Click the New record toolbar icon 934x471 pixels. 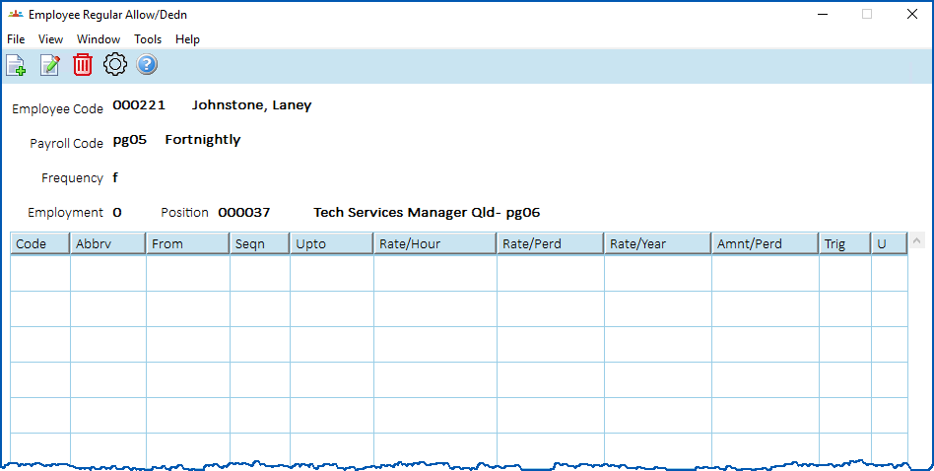[x=16, y=65]
